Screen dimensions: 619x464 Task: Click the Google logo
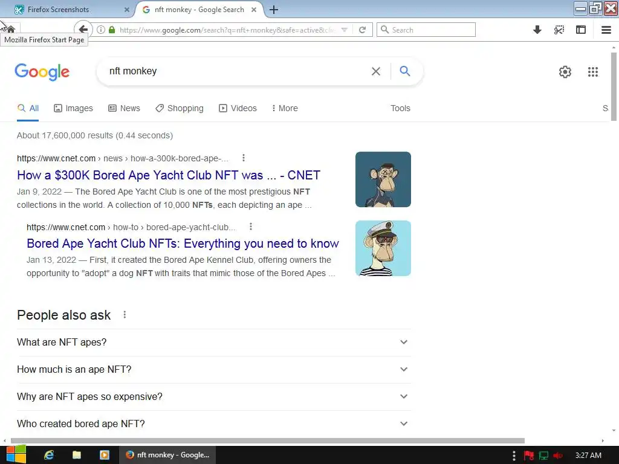pos(42,72)
